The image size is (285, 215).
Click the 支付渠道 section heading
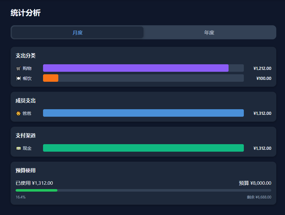click(x=26, y=135)
